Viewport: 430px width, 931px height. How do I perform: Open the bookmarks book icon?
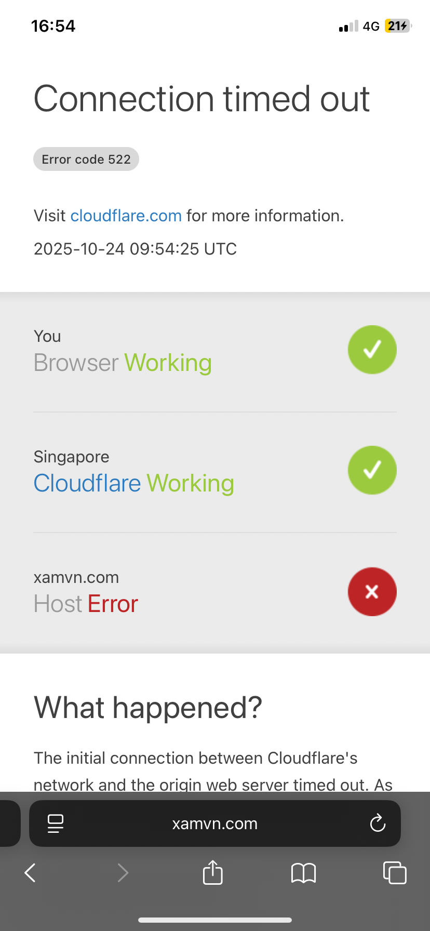coord(304,873)
